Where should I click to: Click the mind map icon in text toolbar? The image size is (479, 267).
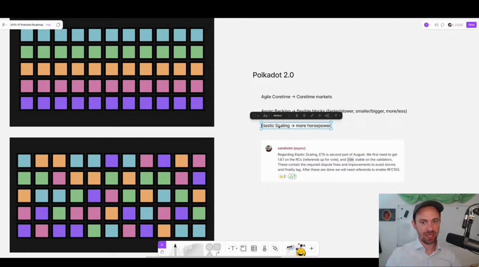(x=327, y=116)
